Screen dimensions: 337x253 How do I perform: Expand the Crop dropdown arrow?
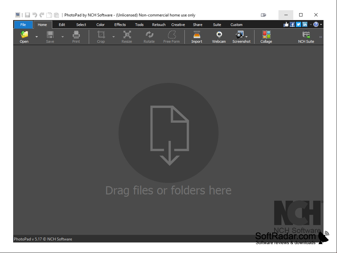(113, 37)
